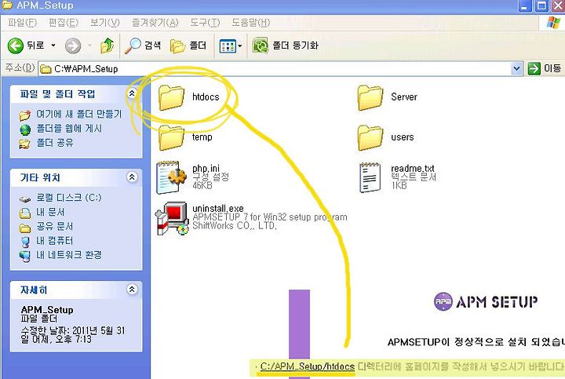Open 내 문서 link
The height and width of the screenshot is (379, 565).
[x=50, y=212]
